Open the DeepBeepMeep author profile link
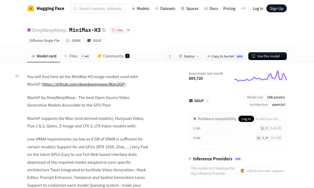This screenshot has height=188, width=314. pyautogui.click(x=49, y=30)
